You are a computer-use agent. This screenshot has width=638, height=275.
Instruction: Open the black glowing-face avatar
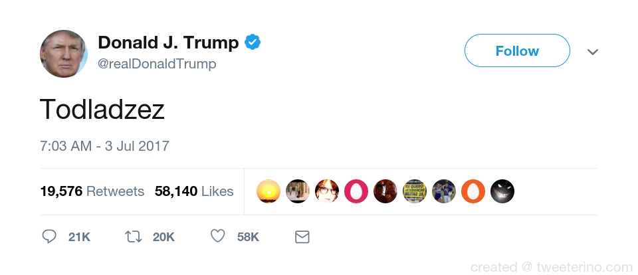click(x=502, y=191)
